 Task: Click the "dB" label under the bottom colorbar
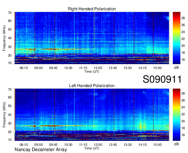tap(176, 144)
